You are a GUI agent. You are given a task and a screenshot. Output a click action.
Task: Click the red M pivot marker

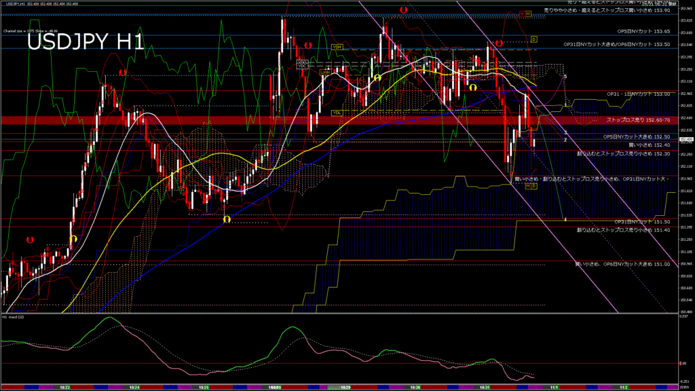522,14
